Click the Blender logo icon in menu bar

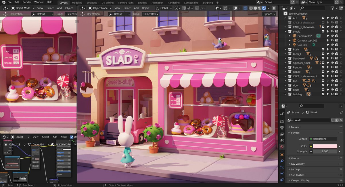(4, 2)
